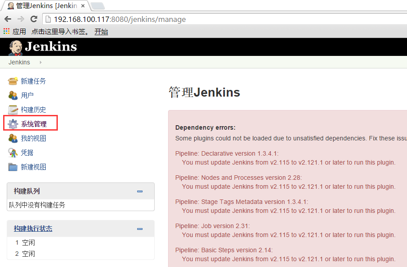
Task: Close the 管理Jenkins browser tab
Action: point(83,6)
